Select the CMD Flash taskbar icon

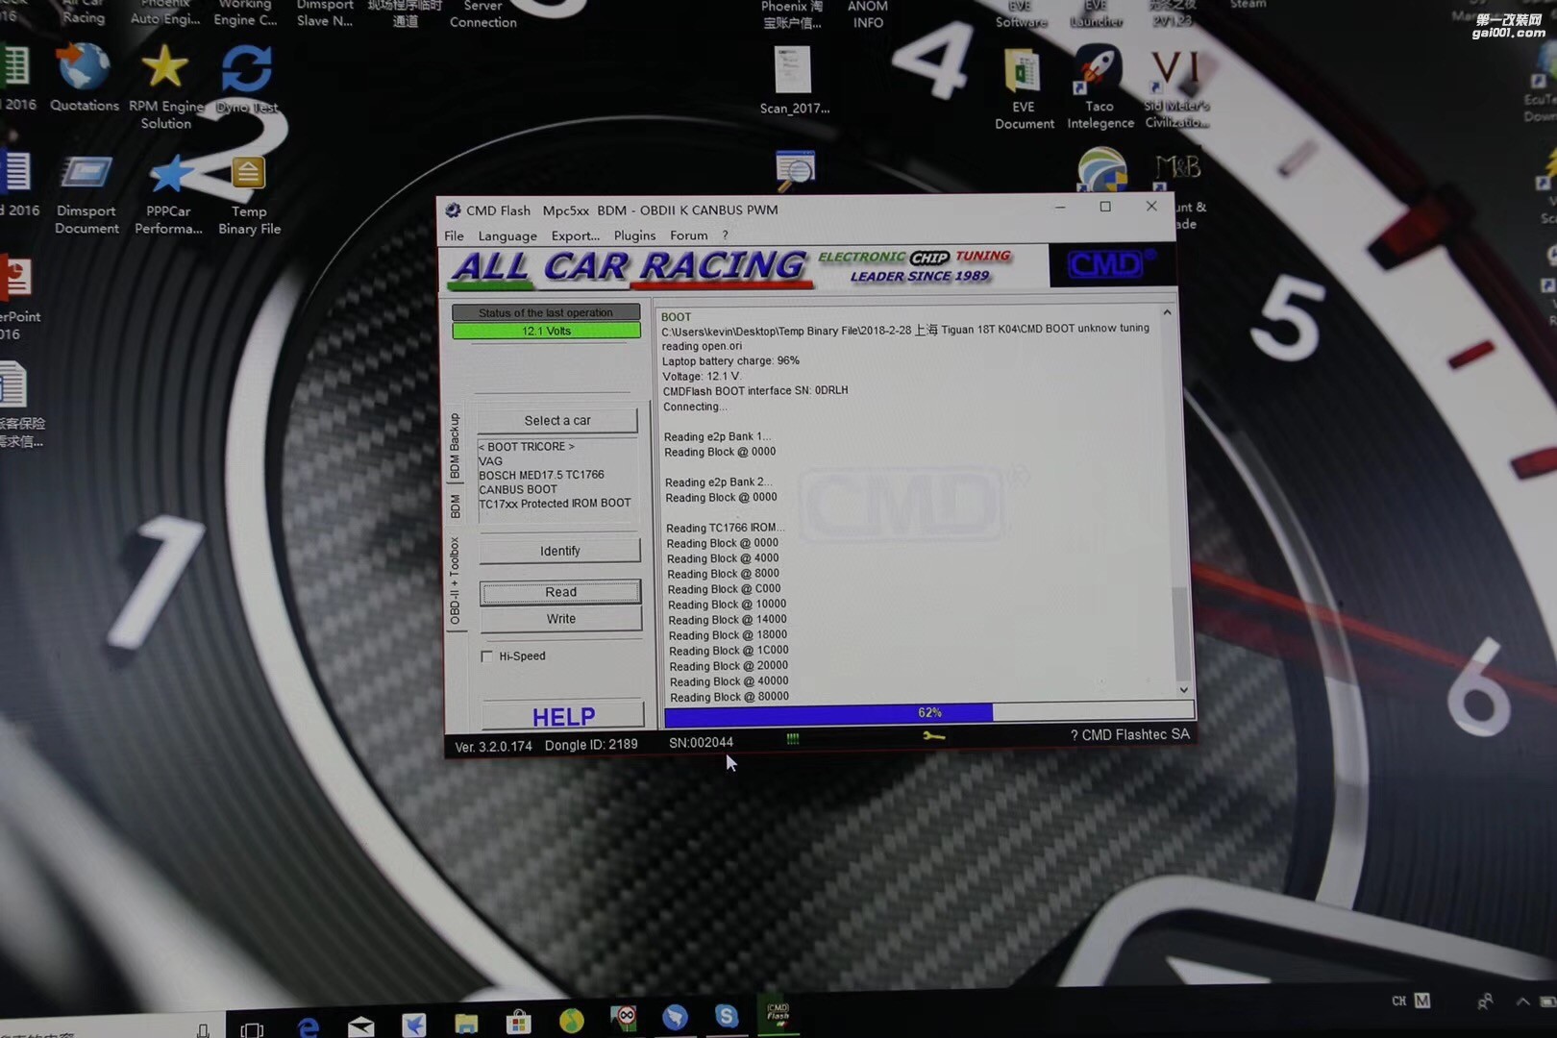click(778, 1015)
